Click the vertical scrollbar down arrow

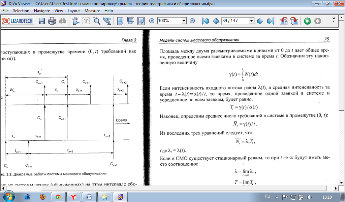point(341,182)
